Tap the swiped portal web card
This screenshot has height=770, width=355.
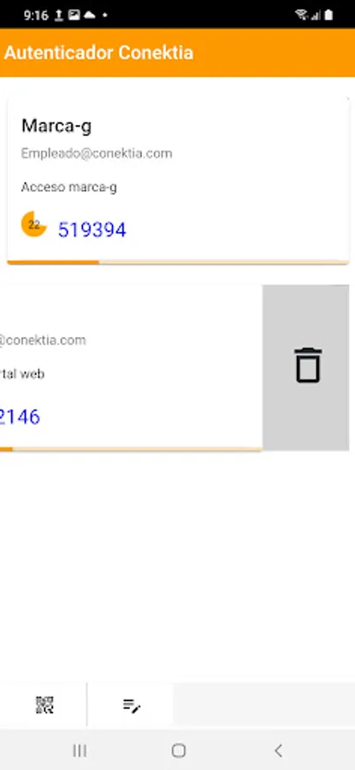[x=131, y=367]
